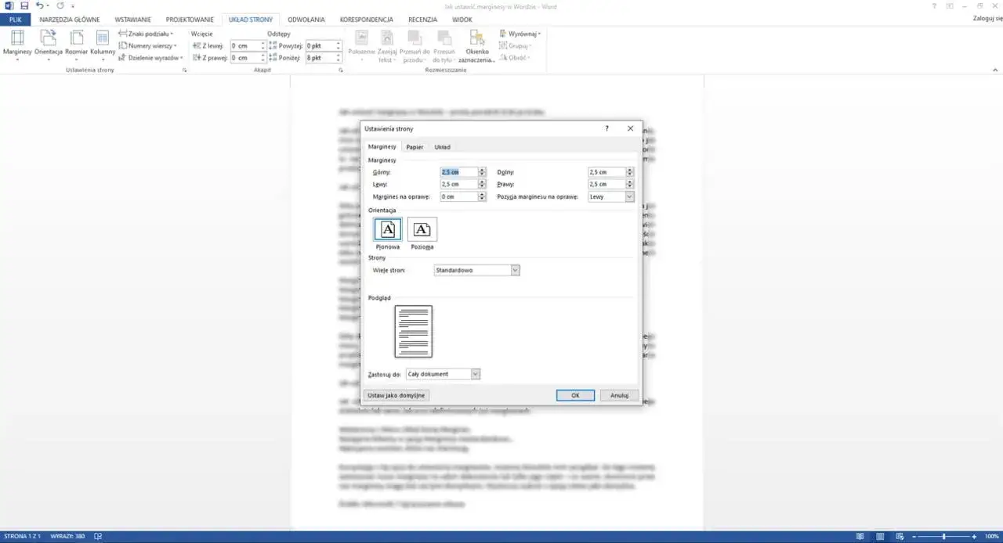Click the Ustaw jako domyślne button
Screen dimensions: 1003x543
coord(396,395)
